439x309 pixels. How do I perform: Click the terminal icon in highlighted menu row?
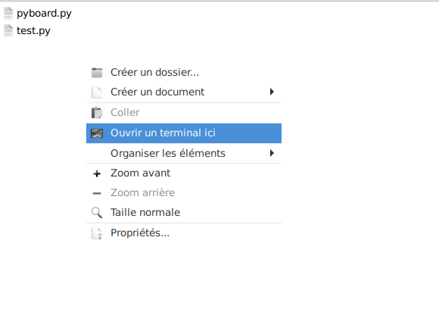[x=97, y=133]
